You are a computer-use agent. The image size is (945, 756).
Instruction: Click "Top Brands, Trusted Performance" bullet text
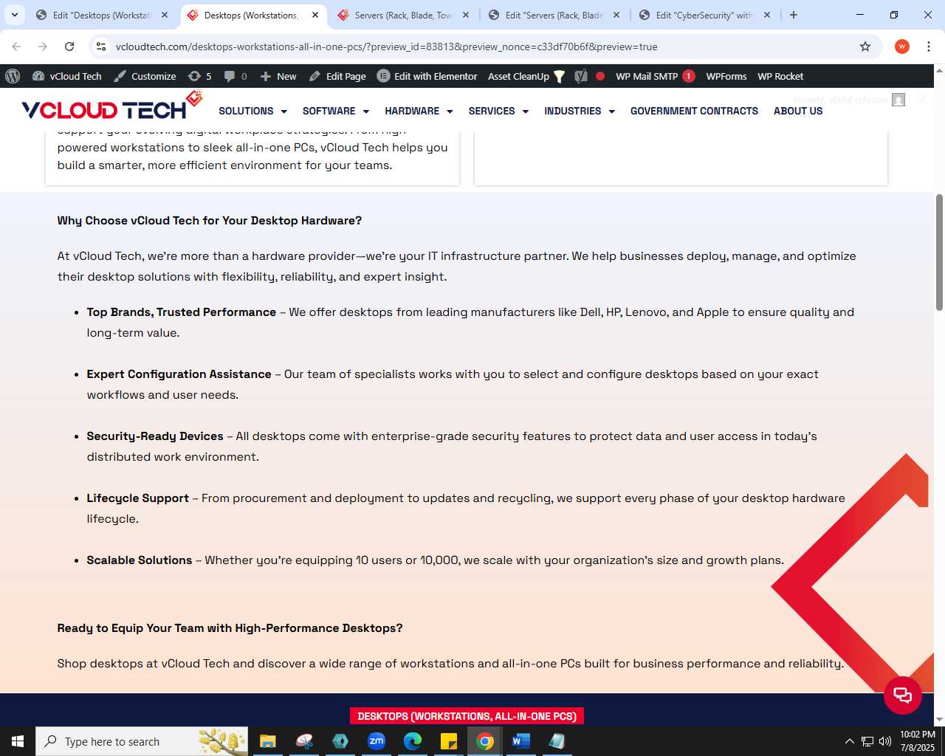pos(181,312)
